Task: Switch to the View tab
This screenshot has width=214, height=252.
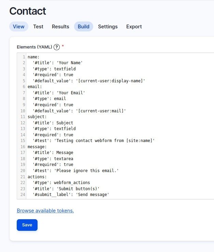Action: 19,27
